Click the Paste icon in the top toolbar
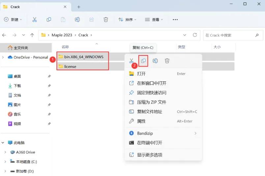Screen dimensions: 265x176 (x=63, y=20)
